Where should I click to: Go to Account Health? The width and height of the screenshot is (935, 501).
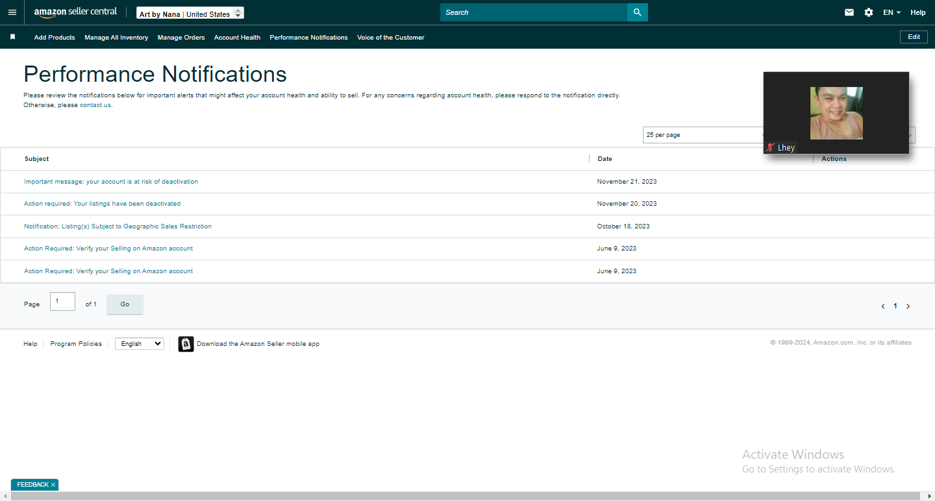[x=237, y=38]
